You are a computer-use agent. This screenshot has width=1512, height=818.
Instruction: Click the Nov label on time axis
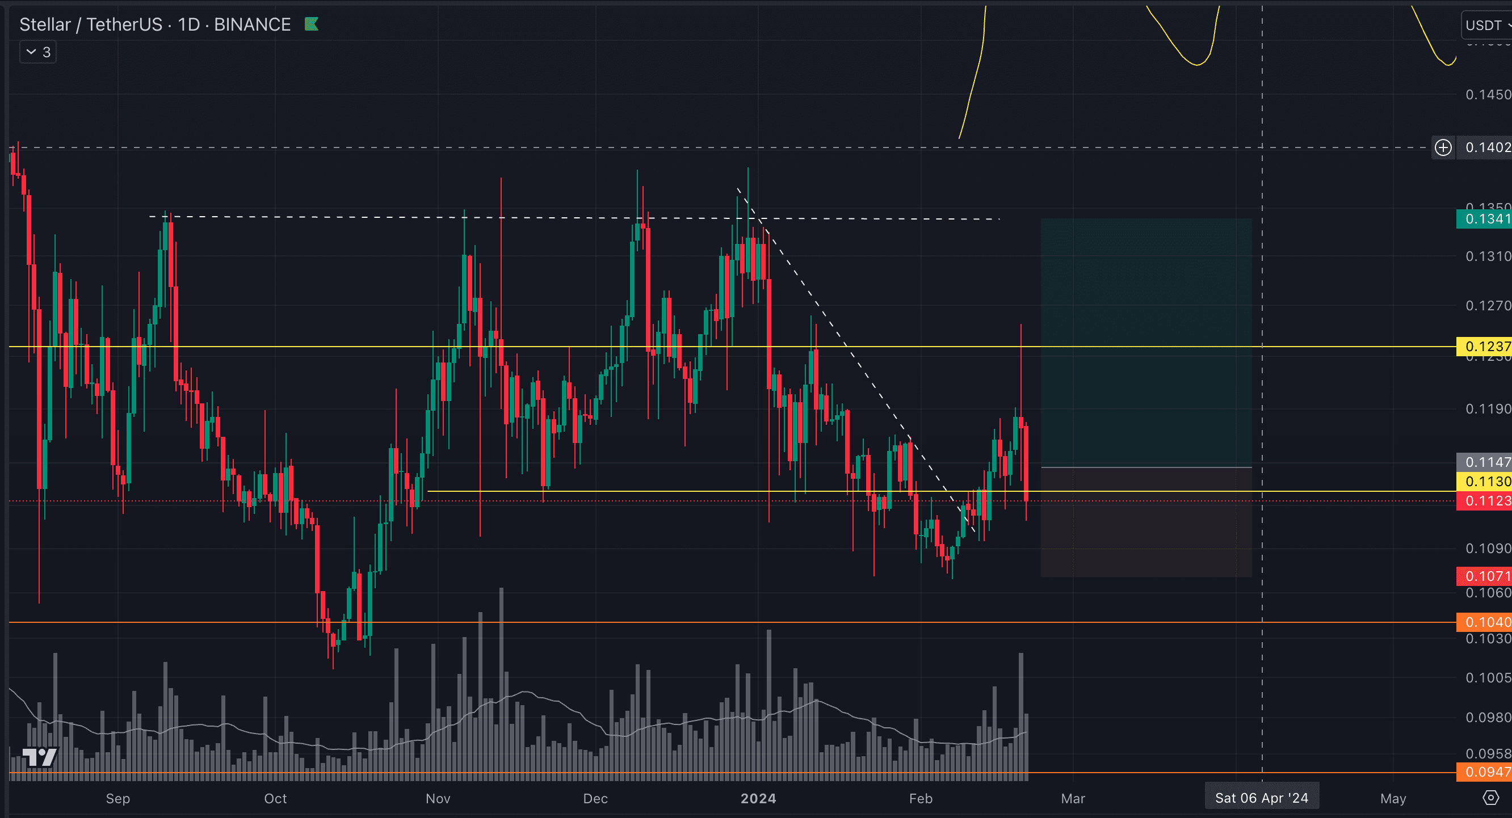click(x=438, y=798)
